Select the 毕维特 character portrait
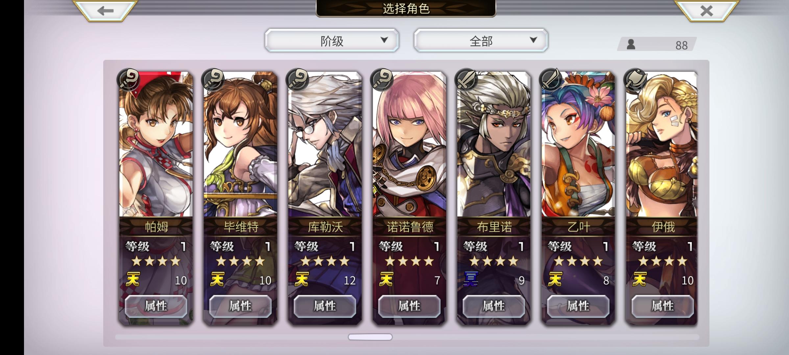This screenshot has height=355, width=789. [240, 144]
